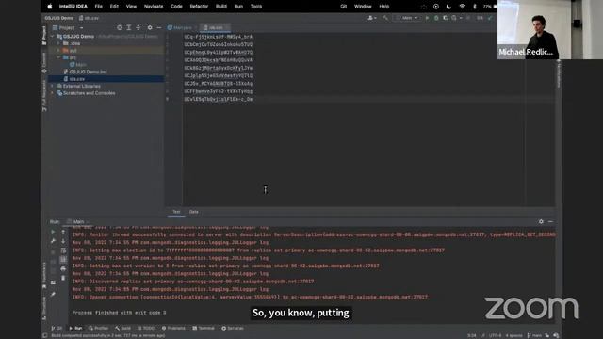Click the Print console output icon
Viewport: 603px width, 339px height.
(x=63, y=268)
